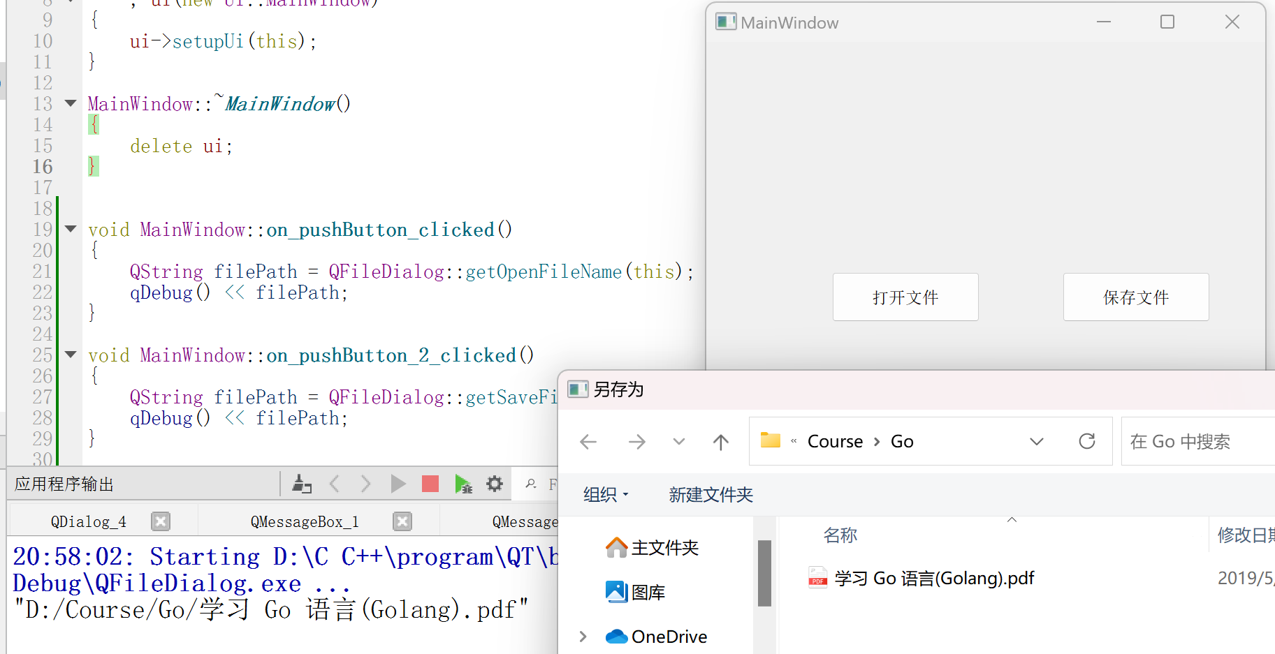The image size is (1275, 654).
Task: Close the QDialog_4 output tab
Action: [x=161, y=521]
